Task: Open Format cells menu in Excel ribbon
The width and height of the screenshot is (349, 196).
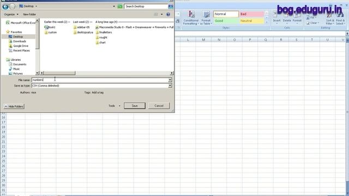Action: [x=297, y=18]
